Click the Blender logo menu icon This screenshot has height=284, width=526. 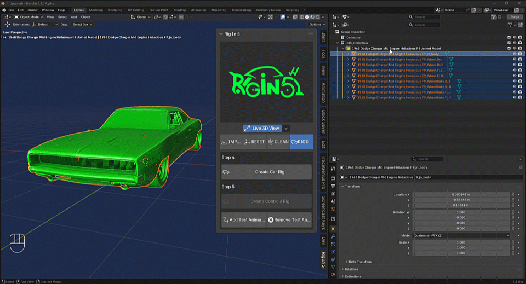[4, 10]
